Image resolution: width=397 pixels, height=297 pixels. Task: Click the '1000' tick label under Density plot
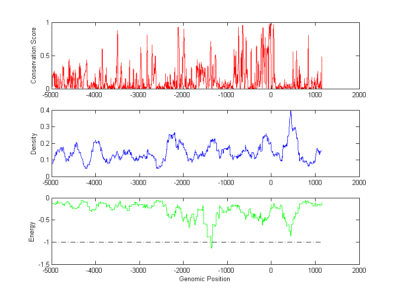point(315,182)
